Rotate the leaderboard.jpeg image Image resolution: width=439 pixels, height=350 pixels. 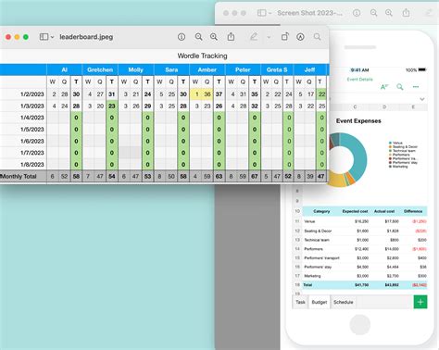point(284,37)
